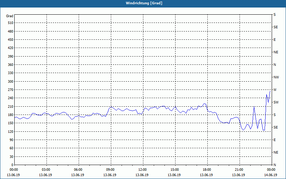Image resolution: width=286 pixels, height=179 pixels.
Task: Click the W compass label
Action: pyautogui.click(x=275, y=90)
